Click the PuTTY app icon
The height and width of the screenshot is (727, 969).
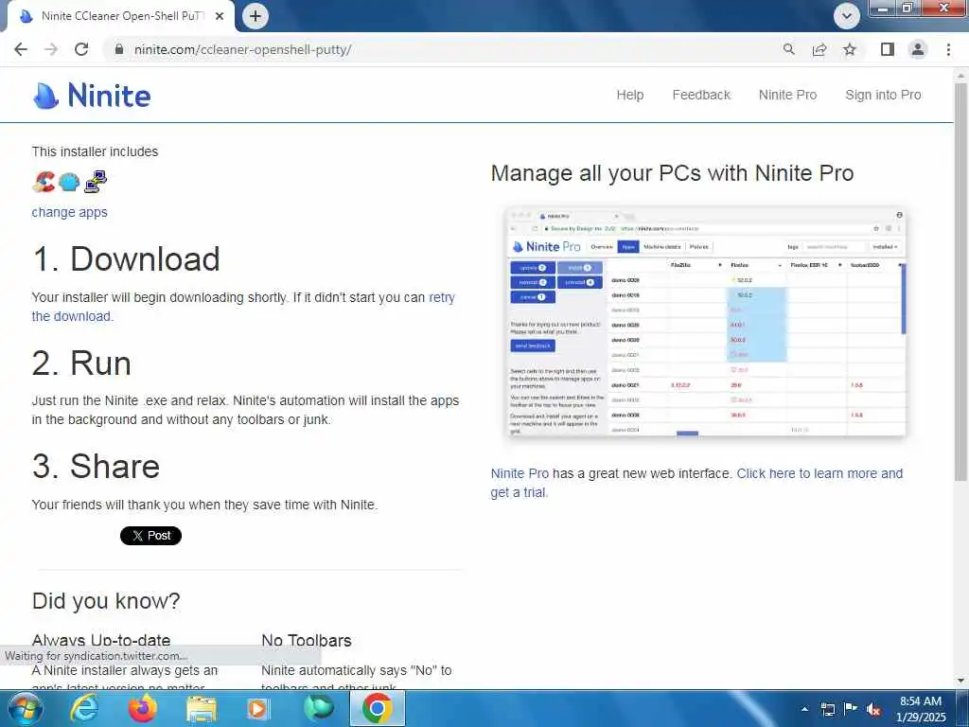tap(96, 182)
